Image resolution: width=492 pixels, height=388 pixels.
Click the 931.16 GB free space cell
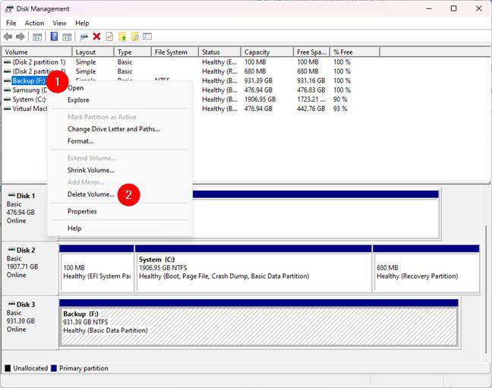click(x=311, y=80)
